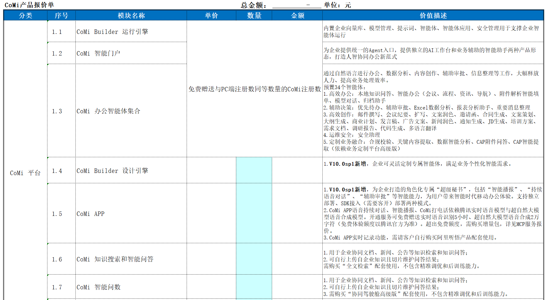Select the quantity cell for CoMi 智能问数
This screenshot has width=547, height=300.
pos(254,287)
